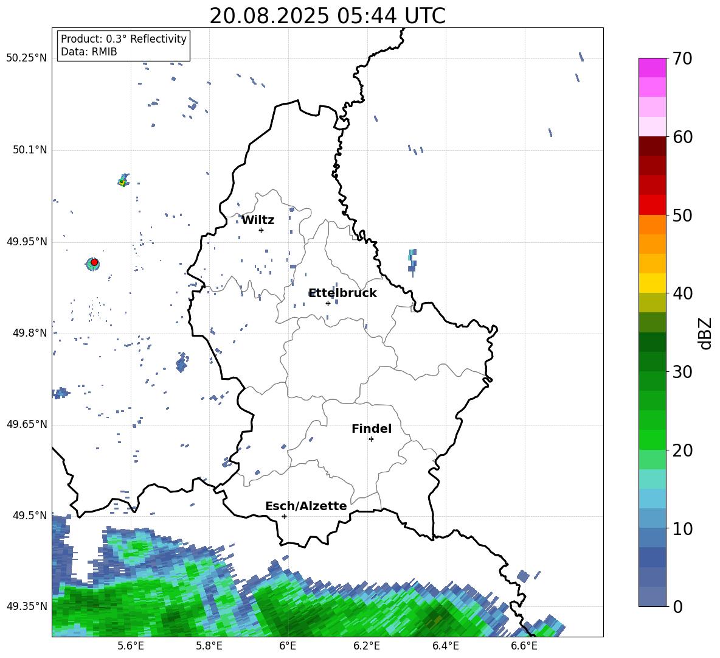
Task: Click the title "20.08.2025 05:44 UTC"
Action: coord(327,16)
